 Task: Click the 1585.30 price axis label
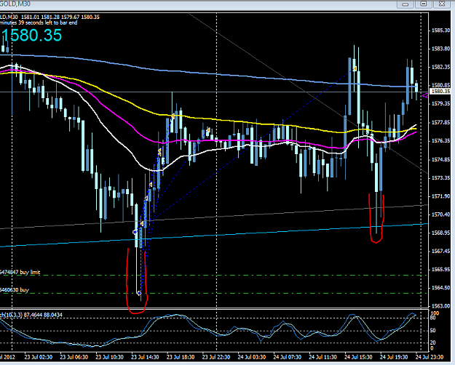pos(440,31)
